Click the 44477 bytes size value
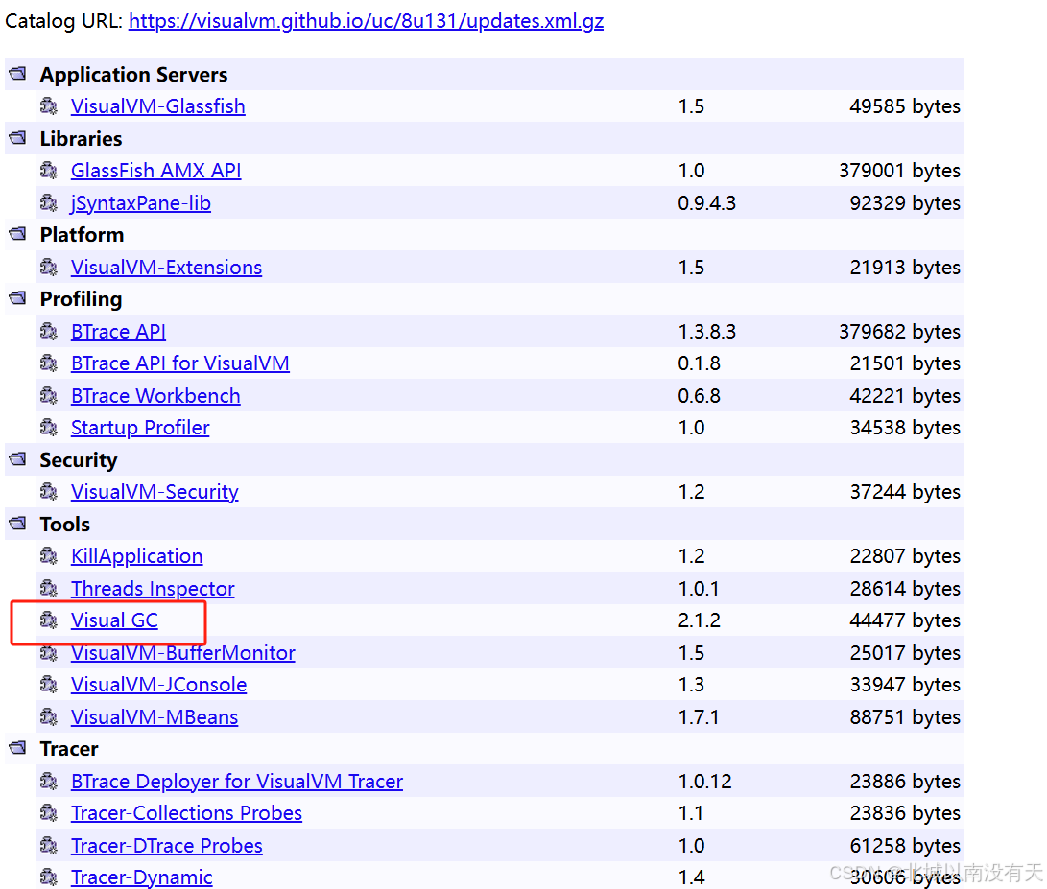Viewport: 1047px width, 889px height. pos(905,620)
